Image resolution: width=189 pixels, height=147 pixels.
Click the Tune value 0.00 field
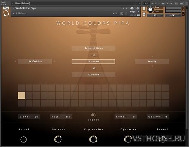[x=159, y=11]
